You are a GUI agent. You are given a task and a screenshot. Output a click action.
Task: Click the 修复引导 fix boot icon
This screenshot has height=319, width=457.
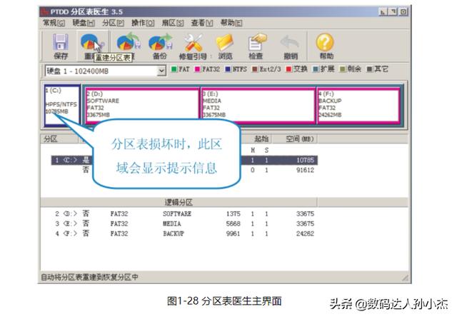coord(194,42)
